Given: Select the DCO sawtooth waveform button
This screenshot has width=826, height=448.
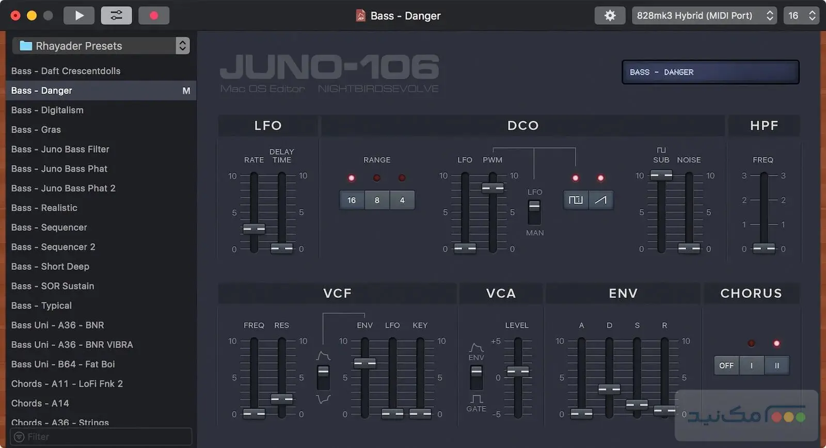Looking at the screenshot, I should coord(600,200).
